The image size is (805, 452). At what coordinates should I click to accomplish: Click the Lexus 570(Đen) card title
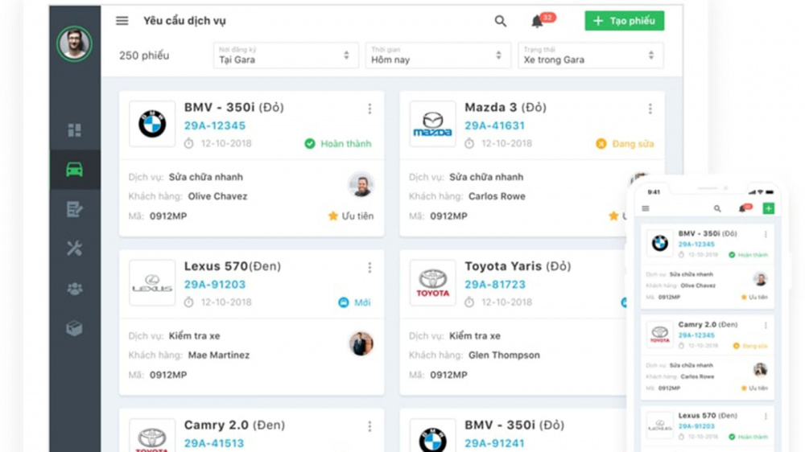[233, 266]
